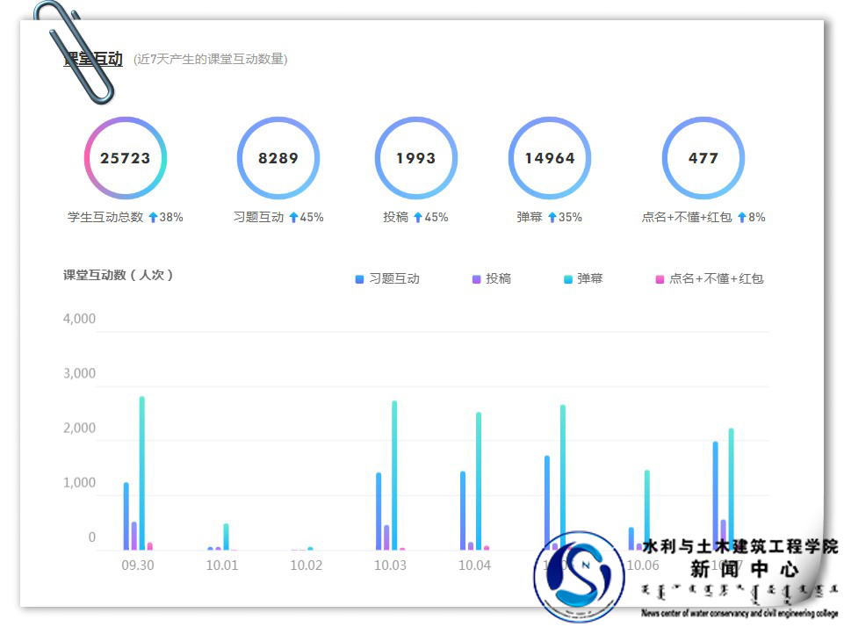Screen dimensions: 844x627
Task: Click the circular college logo emblem
Action: [x=578, y=576]
